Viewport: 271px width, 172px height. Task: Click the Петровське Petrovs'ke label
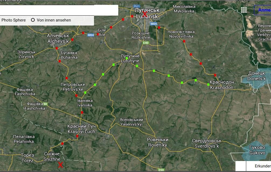73,87
